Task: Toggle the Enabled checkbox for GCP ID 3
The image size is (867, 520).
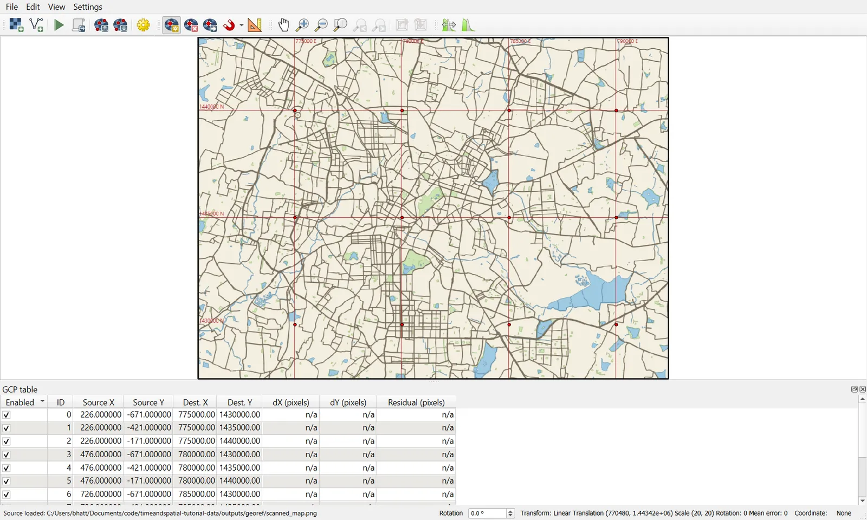Action: [x=7, y=454]
